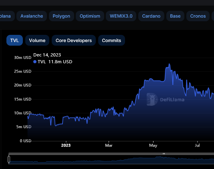Click the '0 USD' axis label
This screenshot has width=214, height=169.
(x=26, y=141)
